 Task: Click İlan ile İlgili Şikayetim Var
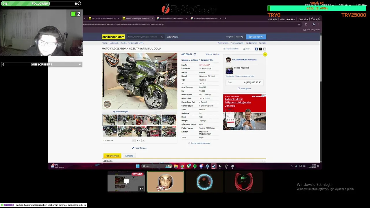[199, 143]
